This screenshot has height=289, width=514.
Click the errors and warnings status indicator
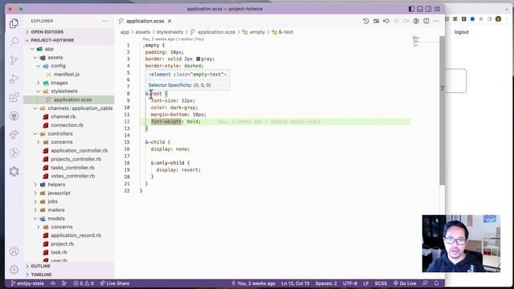pos(84,283)
